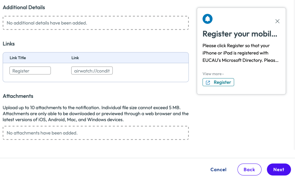Cancel the notification setup
The height and width of the screenshot is (178, 295).
[x=219, y=170]
